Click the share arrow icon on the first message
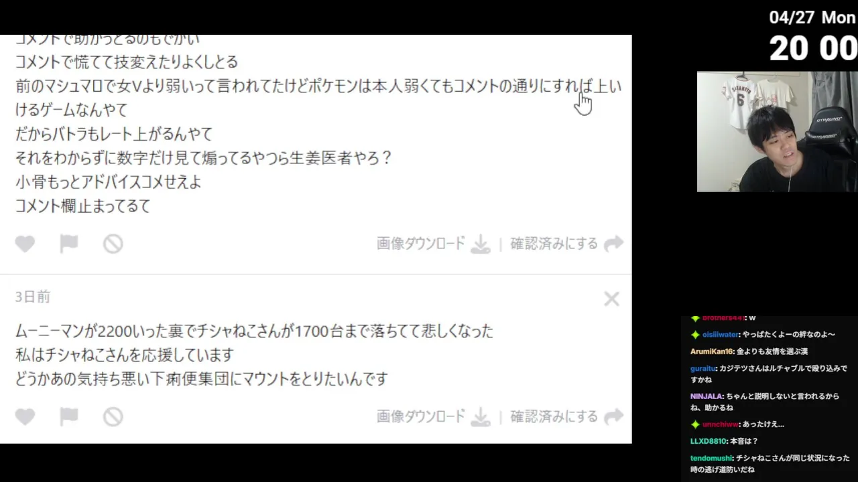The image size is (858, 482). (613, 244)
